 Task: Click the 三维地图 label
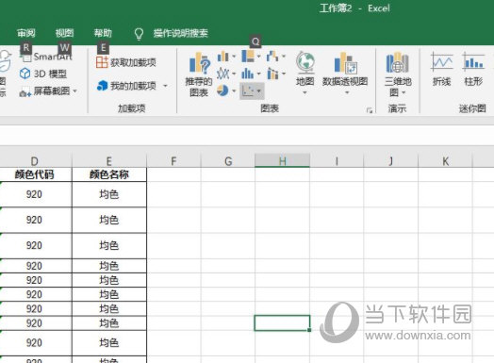click(x=398, y=87)
